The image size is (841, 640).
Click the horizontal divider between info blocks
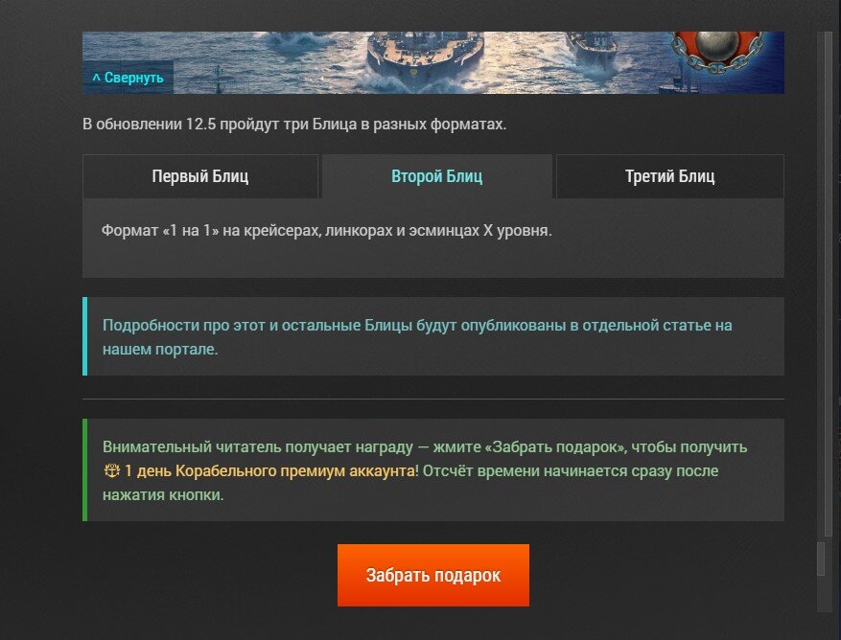click(x=433, y=399)
